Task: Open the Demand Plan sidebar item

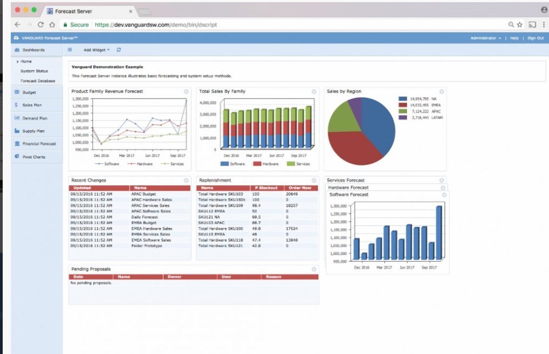Action: [36, 118]
